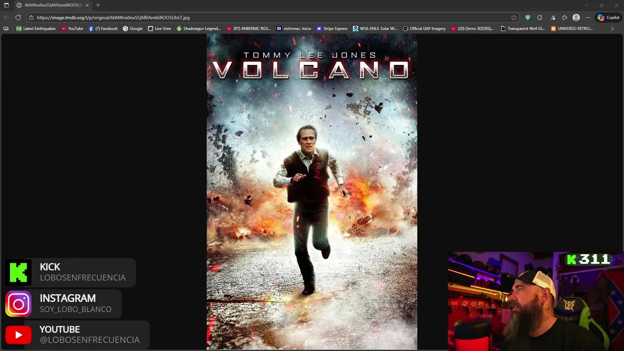Open a new tab with plus button
624x351 pixels.
pyautogui.click(x=98, y=5)
